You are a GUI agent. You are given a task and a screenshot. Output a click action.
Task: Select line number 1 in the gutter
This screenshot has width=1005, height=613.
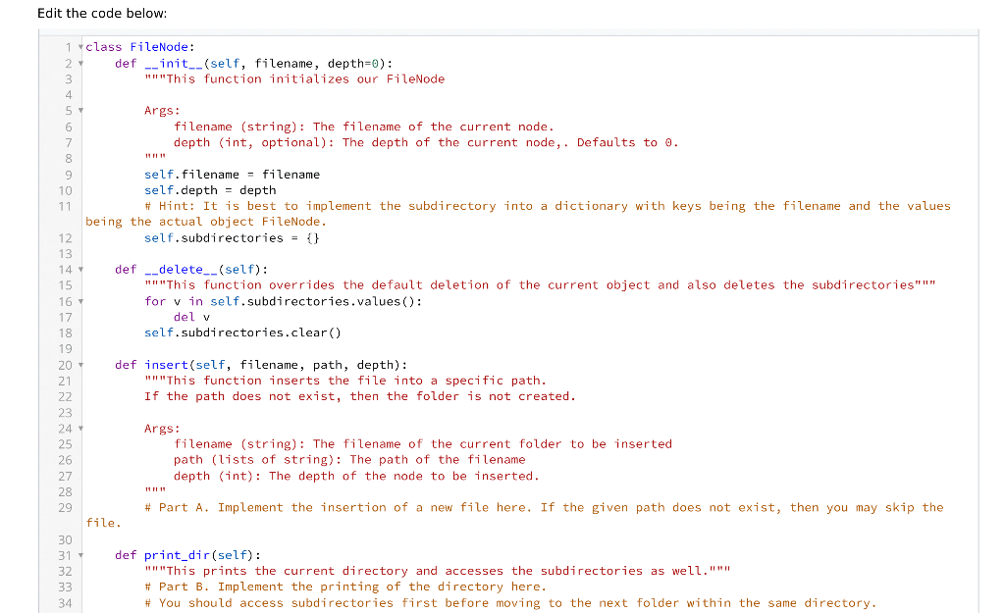[x=68, y=47]
